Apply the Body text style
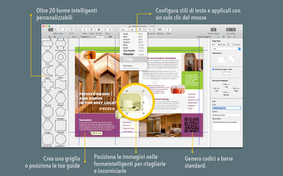This screenshot has height=176, width=283. tap(133, 45)
